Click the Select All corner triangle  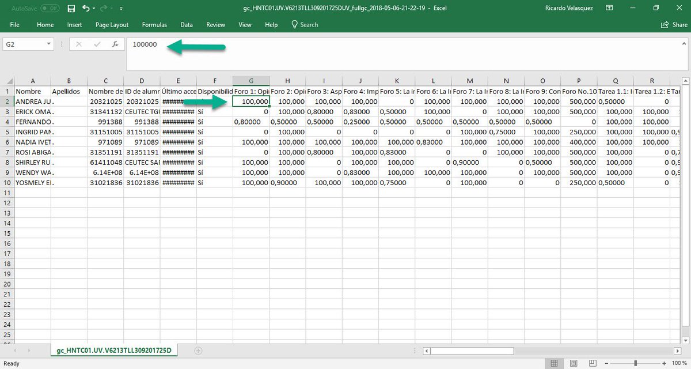pos(7,81)
